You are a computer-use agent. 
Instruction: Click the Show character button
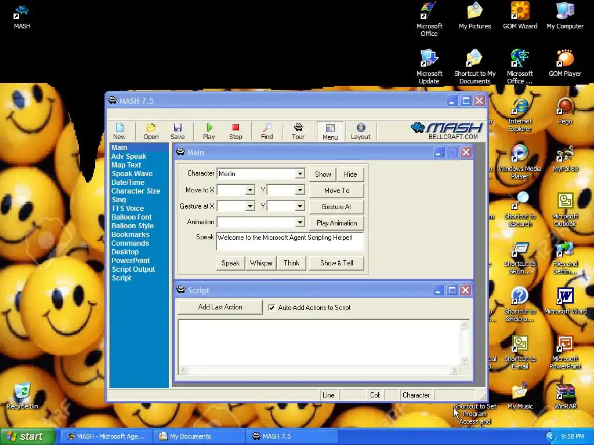pyautogui.click(x=323, y=174)
